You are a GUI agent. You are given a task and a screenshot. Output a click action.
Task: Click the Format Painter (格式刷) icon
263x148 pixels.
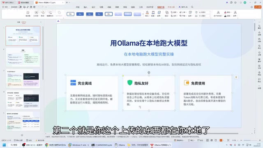(x=28, y=14)
